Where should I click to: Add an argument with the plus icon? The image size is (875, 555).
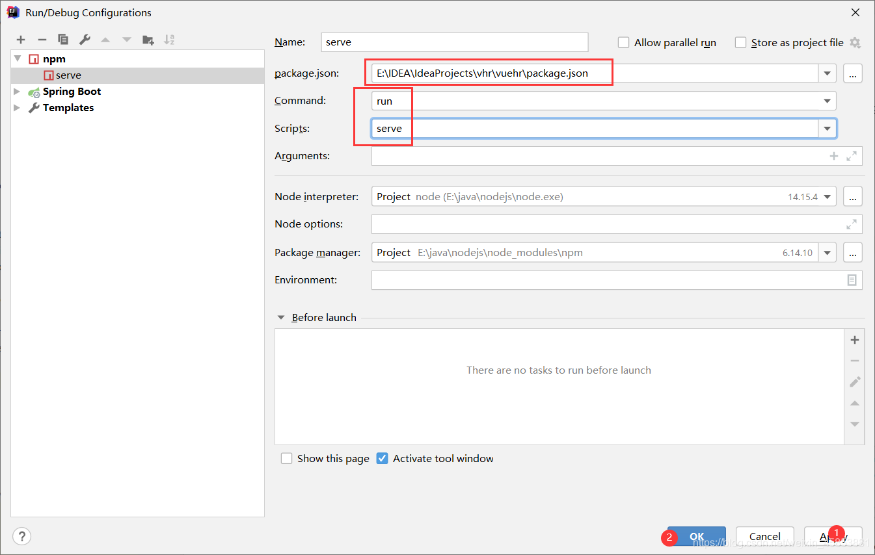pyautogui.click(x=834, y=156)
